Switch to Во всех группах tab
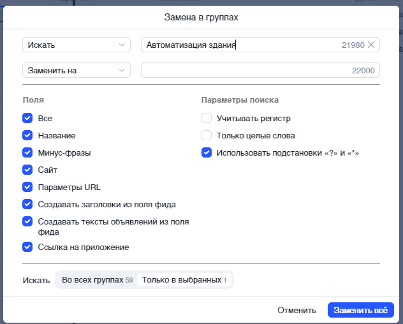The width and height of the screenshot is (403, 324). [x=97, y=280]
